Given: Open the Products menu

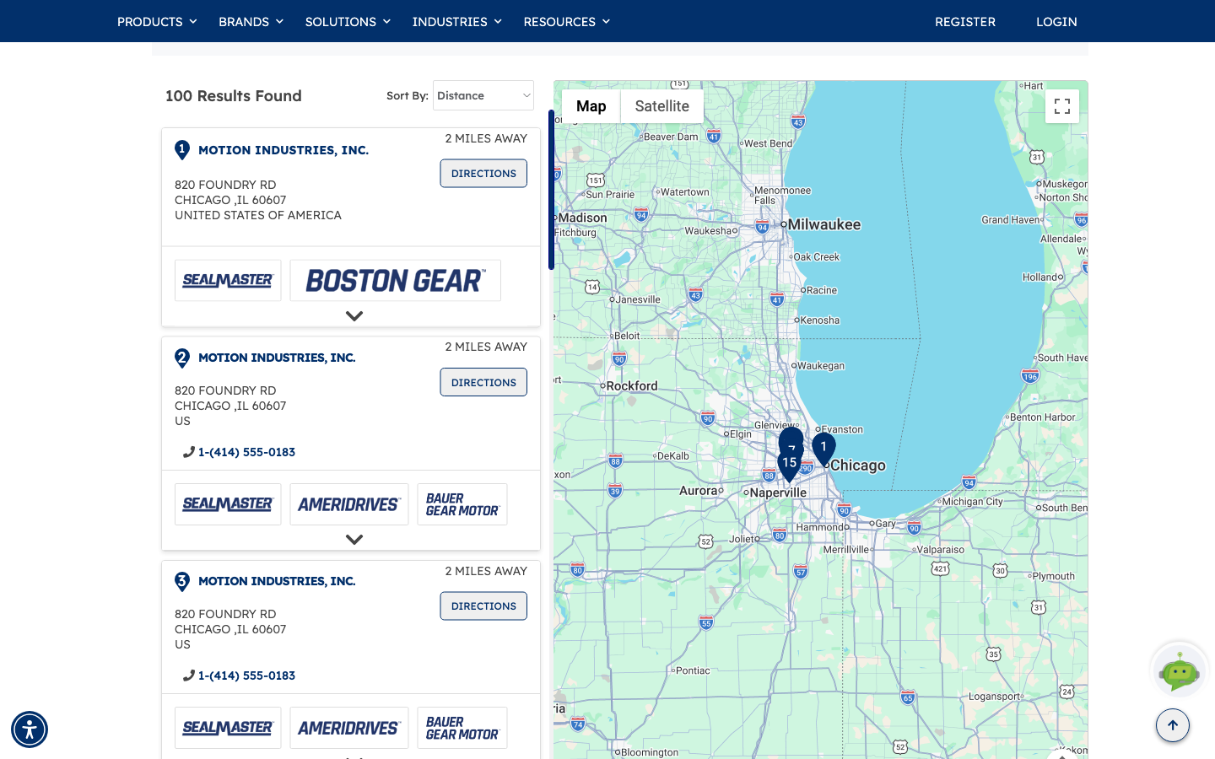Looking at the screenshot, I should [157, 22].
